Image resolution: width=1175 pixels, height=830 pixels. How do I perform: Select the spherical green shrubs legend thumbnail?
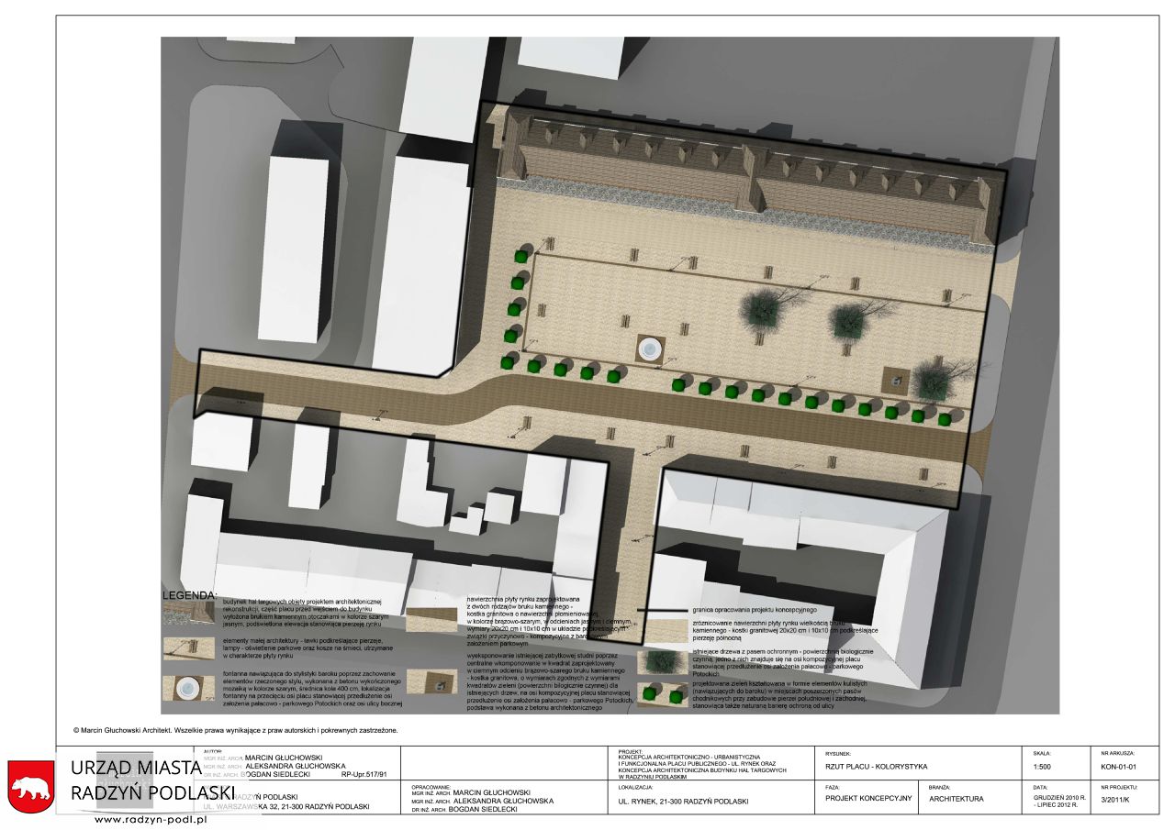tap(662, 695)
